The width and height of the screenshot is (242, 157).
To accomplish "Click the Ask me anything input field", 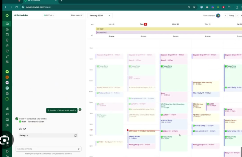I will pyautogui.click(x=48, y=149).
